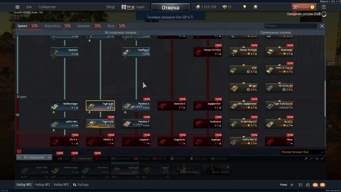Click the wrench repair icon

point(306,158)
